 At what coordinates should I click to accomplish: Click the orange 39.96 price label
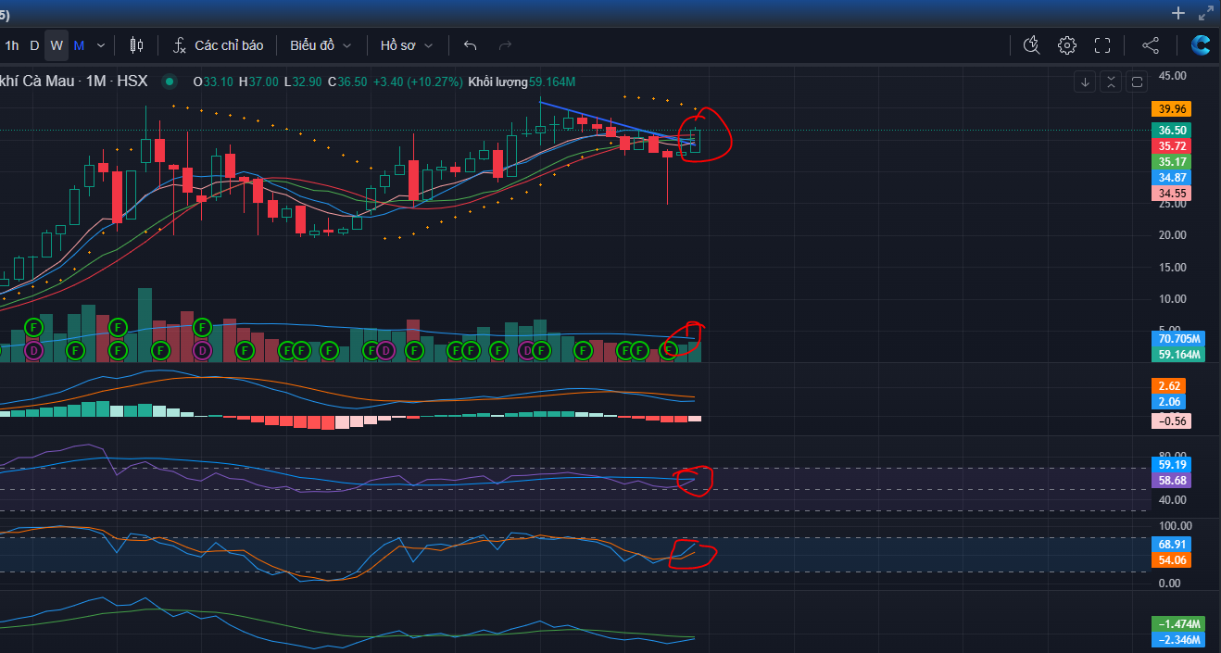(x=1173, y=108)
